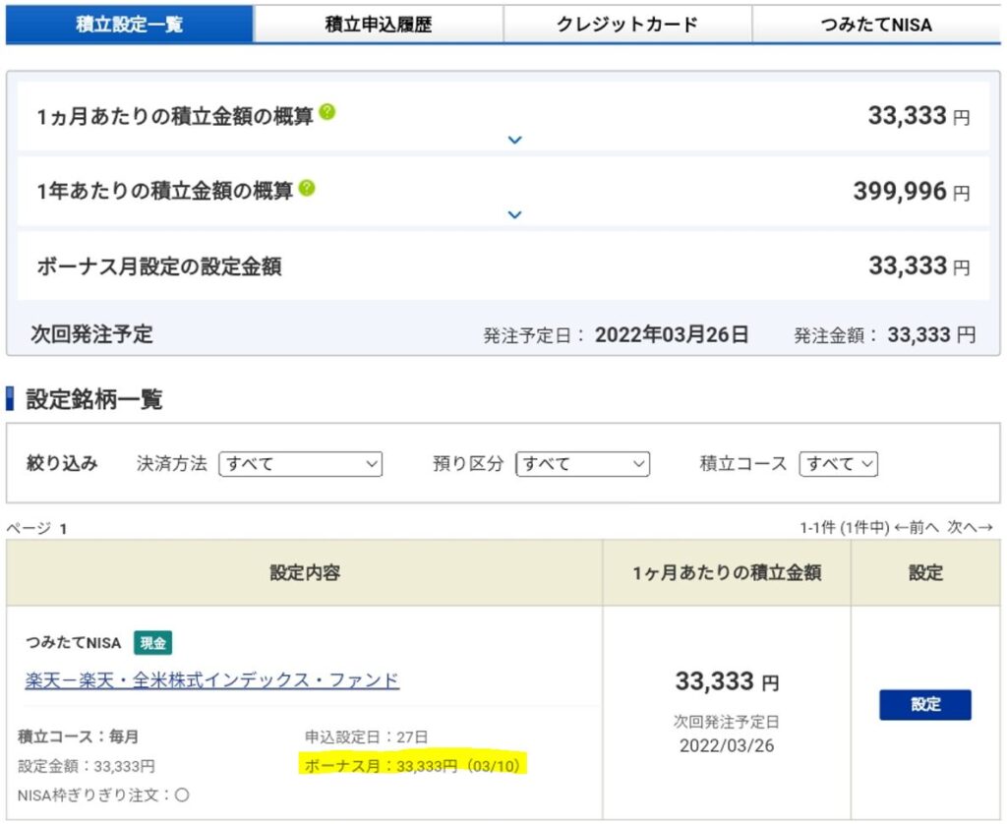Image resolution: width=1007 pixels, height=824 pixels.
Task: Open the 決済方法 filter dropdown
Action: coord(300,464)
